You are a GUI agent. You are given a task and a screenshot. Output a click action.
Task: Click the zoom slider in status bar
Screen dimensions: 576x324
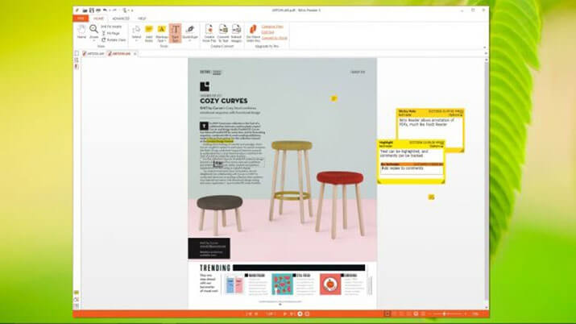pos(444,314)
